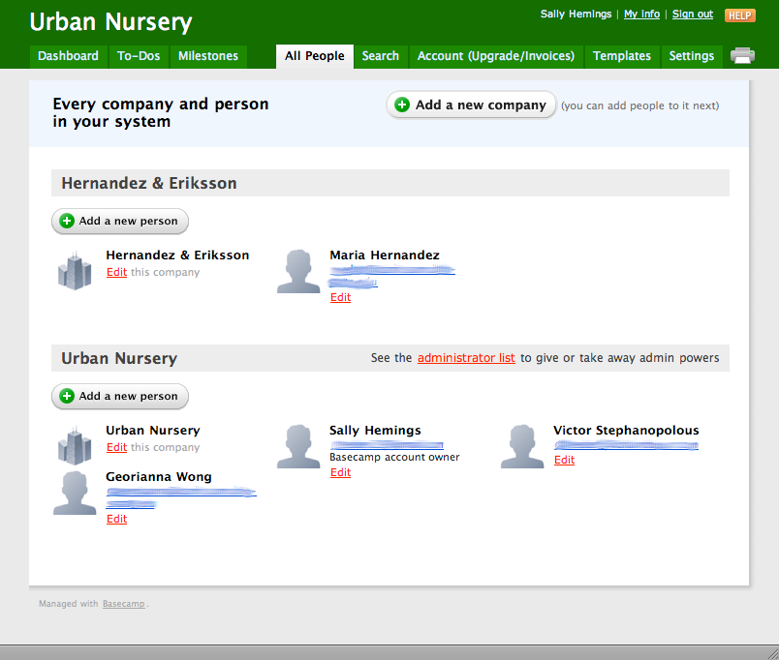Click the Georianna Wong name text
This screenshot has height=660, width=779.
coord(159,477)
